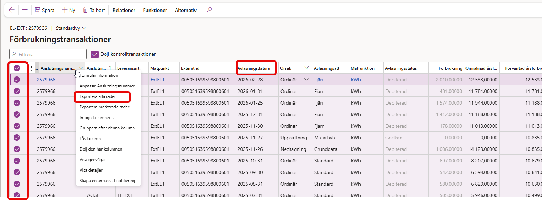Open the Anslutningsnummer column header dropdown
Viewport: 542px width, 200px height.
tap(81, 68)
